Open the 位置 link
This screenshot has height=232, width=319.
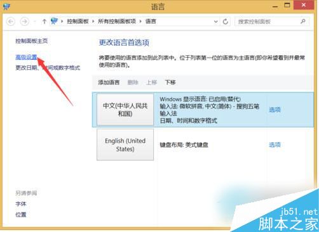coord(21,215)
